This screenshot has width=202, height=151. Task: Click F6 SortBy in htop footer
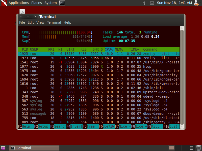107,127
